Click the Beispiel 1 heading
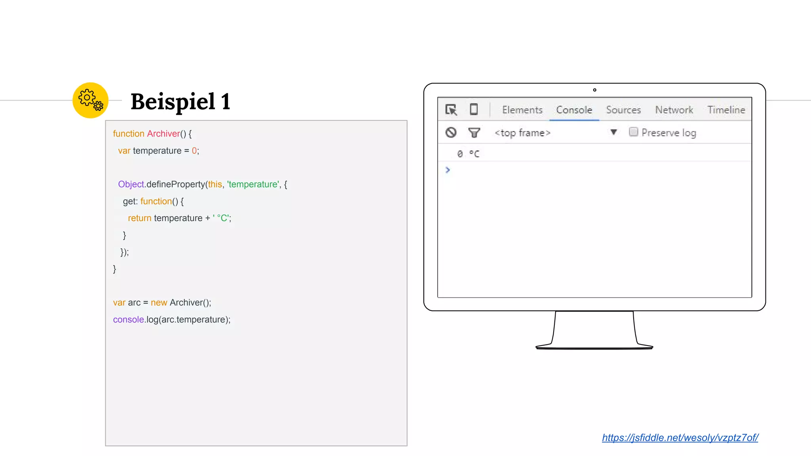811x456 pixels. tap(181, 102)
